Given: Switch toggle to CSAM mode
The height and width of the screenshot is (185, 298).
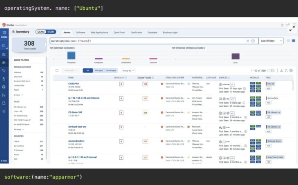Looking at the screenshot, I should [41, 32].
